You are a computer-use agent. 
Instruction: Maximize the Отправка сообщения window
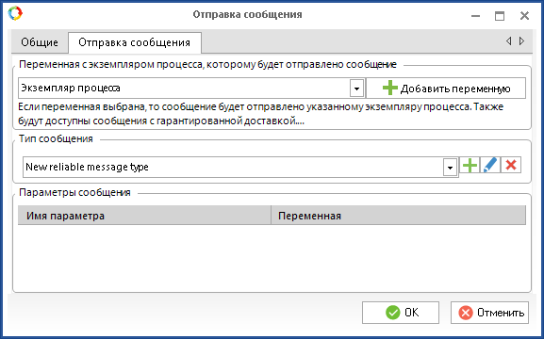(x=500, y=16)
